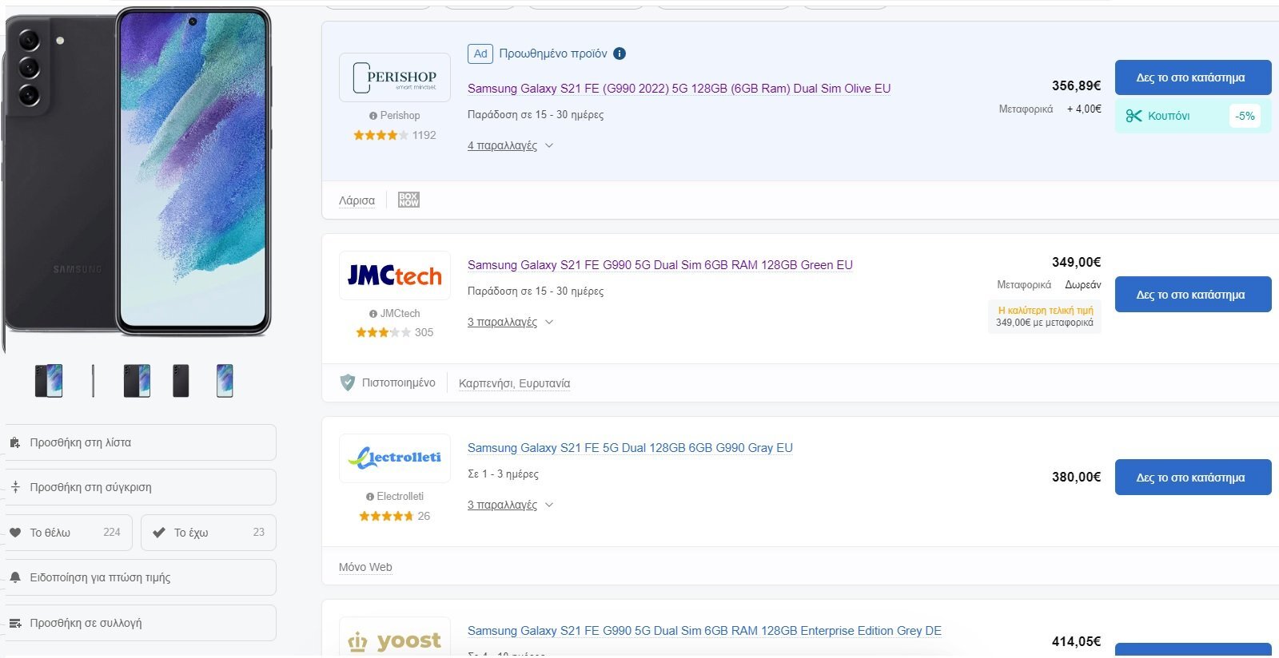The width and height of the screenshot is (1279, 658).
Task: Expand 4 παραλλαγές in Perishop listing
Action: tap(511, 145)
